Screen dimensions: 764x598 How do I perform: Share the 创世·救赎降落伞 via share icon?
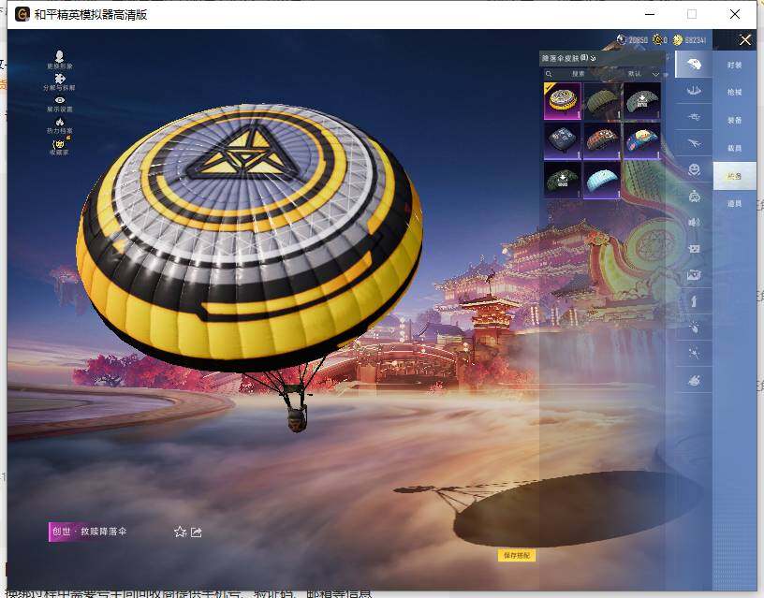tap(196, 532)
